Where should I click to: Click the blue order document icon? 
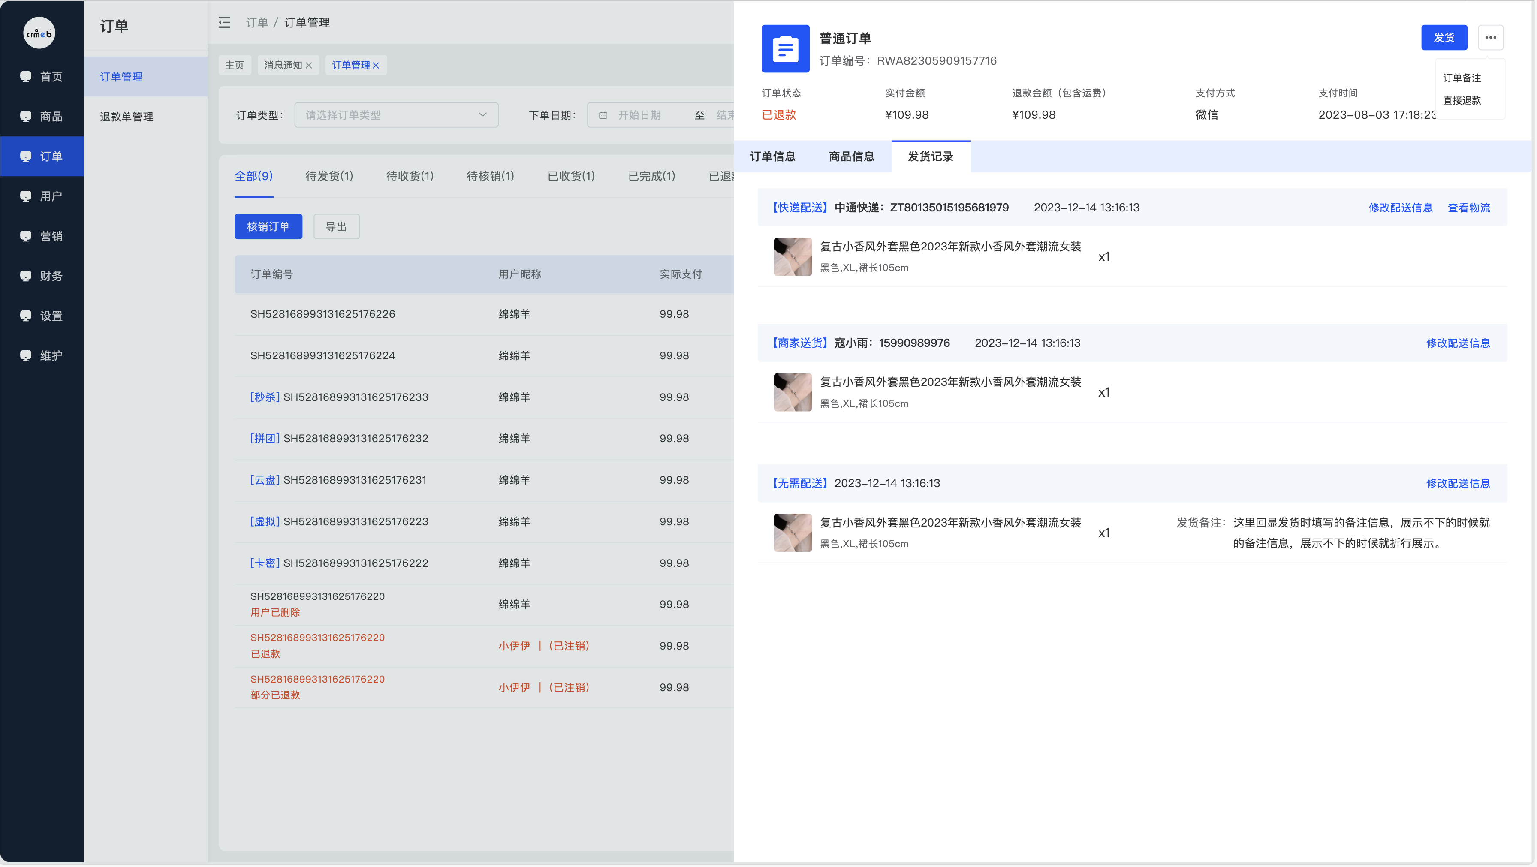click(785, 48)
